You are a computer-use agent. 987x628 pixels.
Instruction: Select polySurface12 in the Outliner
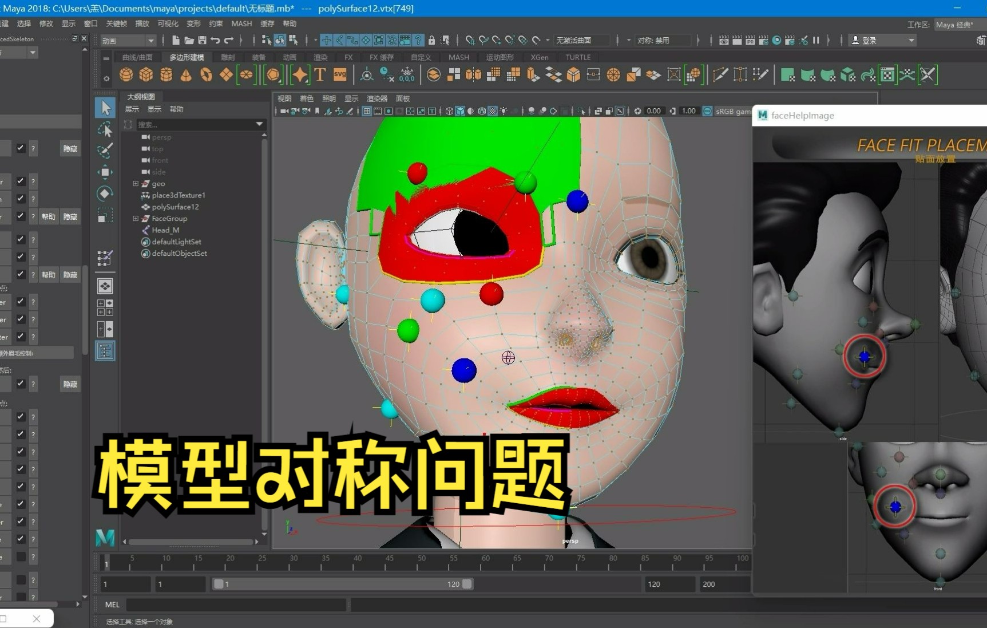click(175, 207)
